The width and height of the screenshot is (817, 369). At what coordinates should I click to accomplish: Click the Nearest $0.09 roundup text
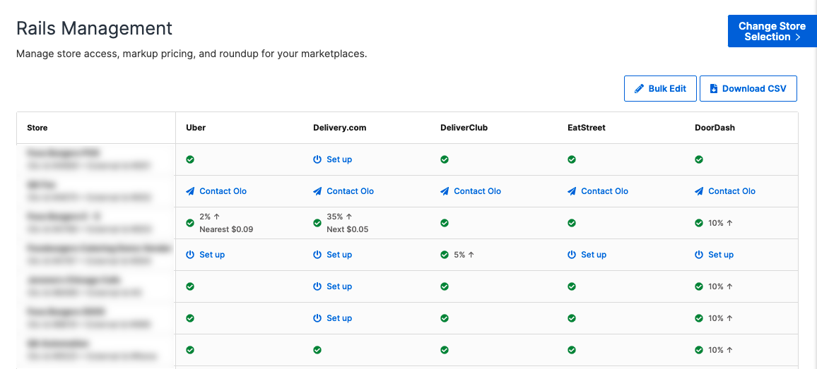[x=226, y=229]
